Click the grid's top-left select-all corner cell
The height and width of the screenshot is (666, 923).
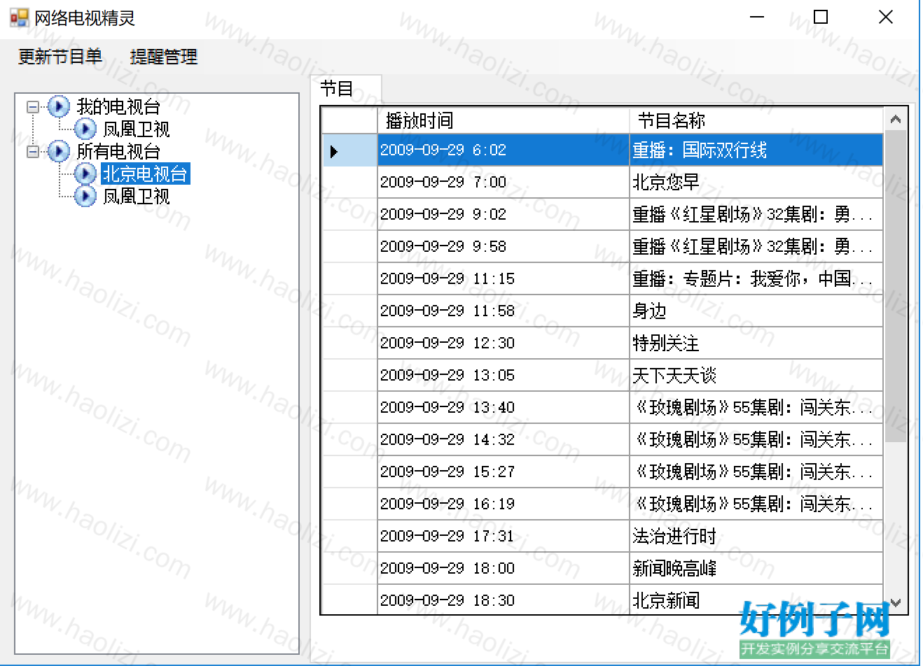(x=349, y=120)
